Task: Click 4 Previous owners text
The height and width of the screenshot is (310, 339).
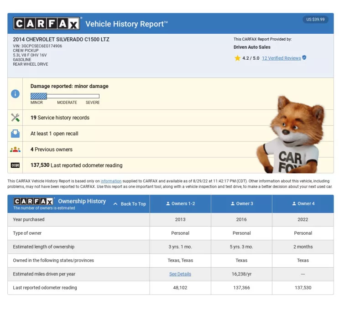Action: point(52,149)
